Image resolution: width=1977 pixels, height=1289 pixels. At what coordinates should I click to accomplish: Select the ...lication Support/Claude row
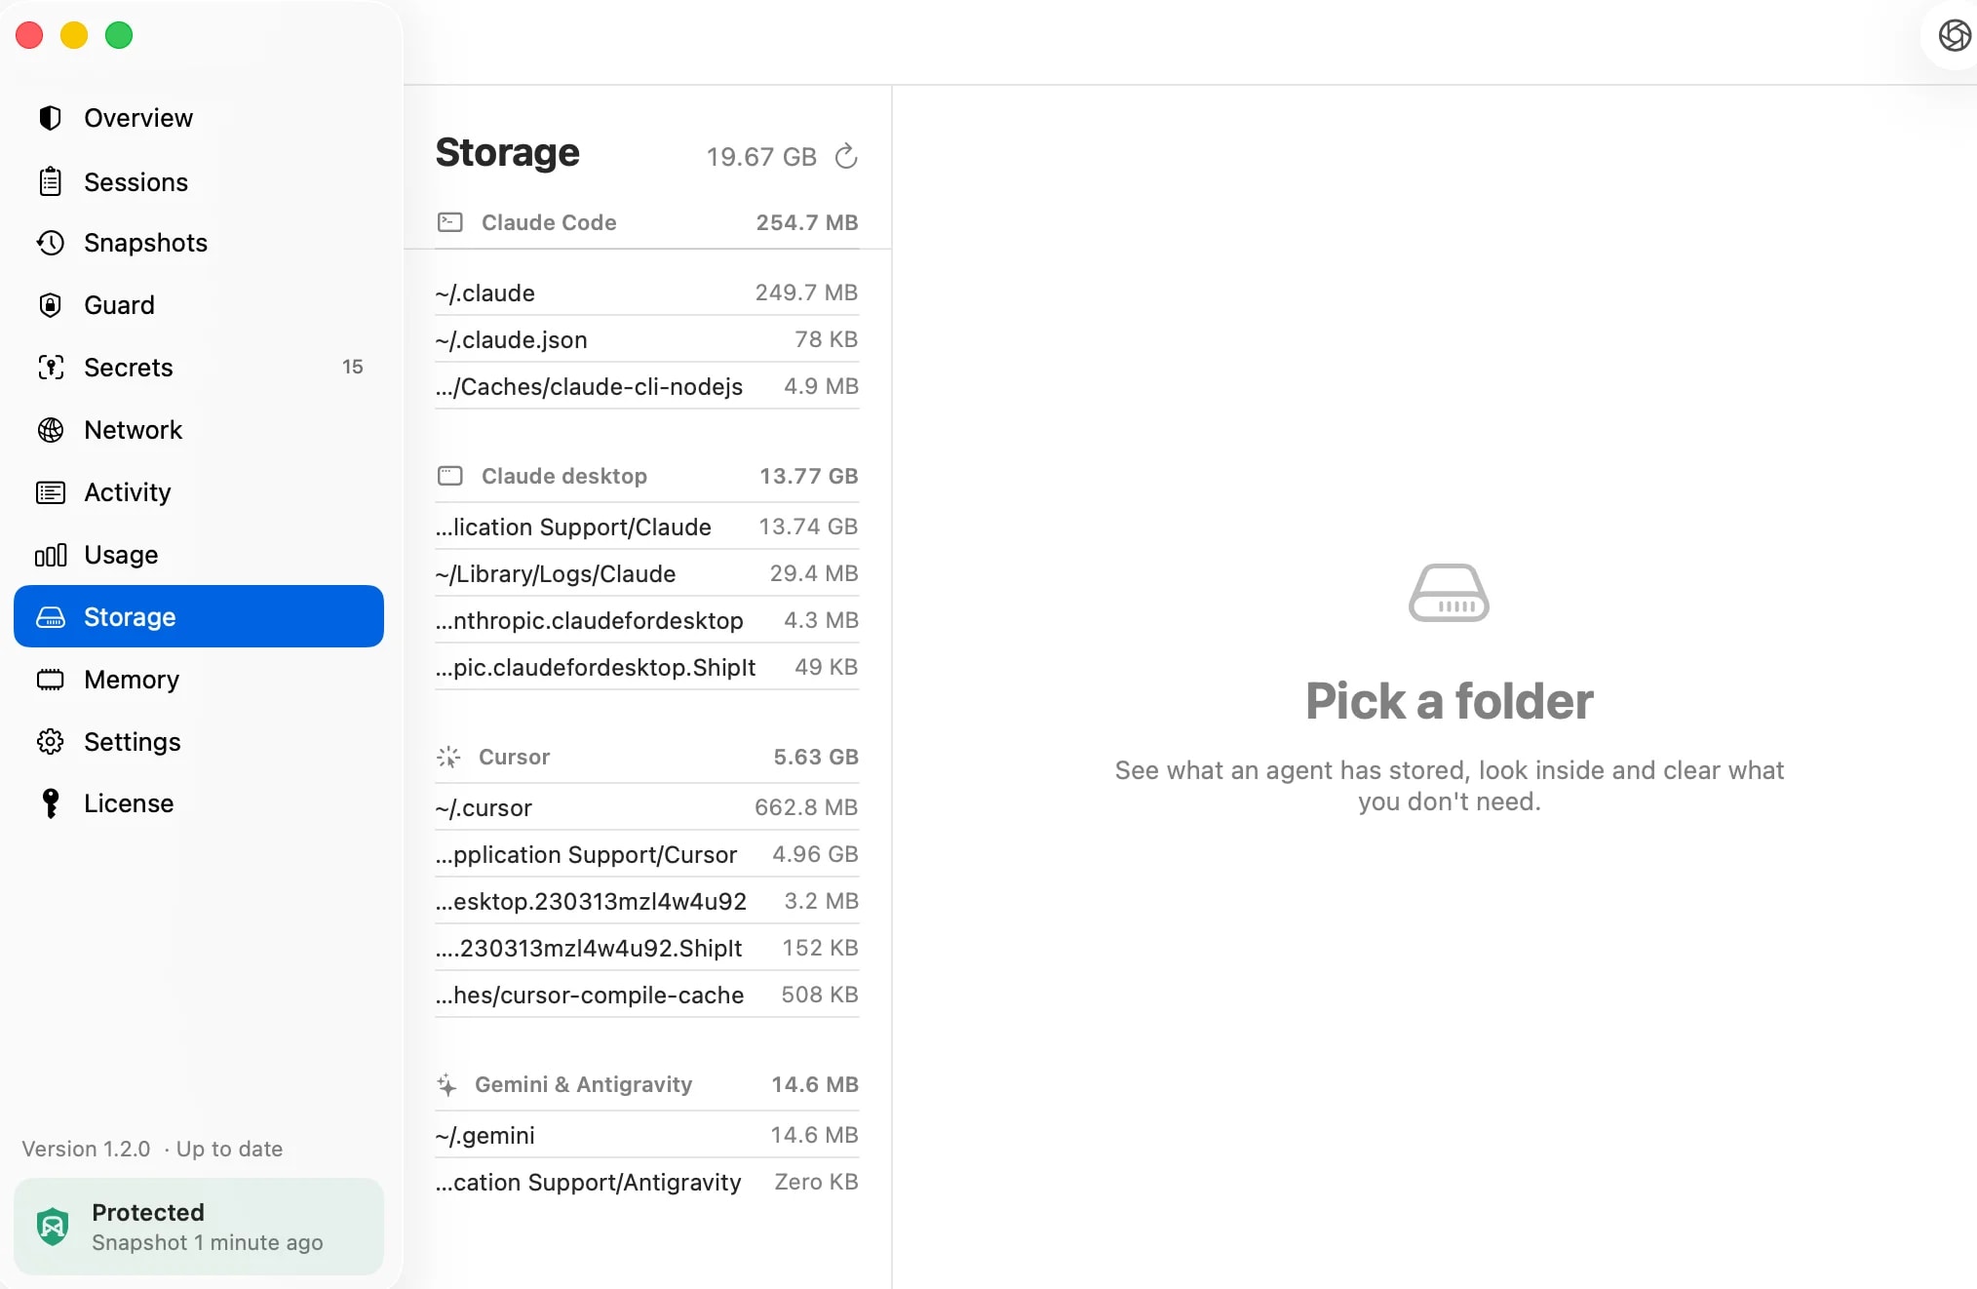646,527
